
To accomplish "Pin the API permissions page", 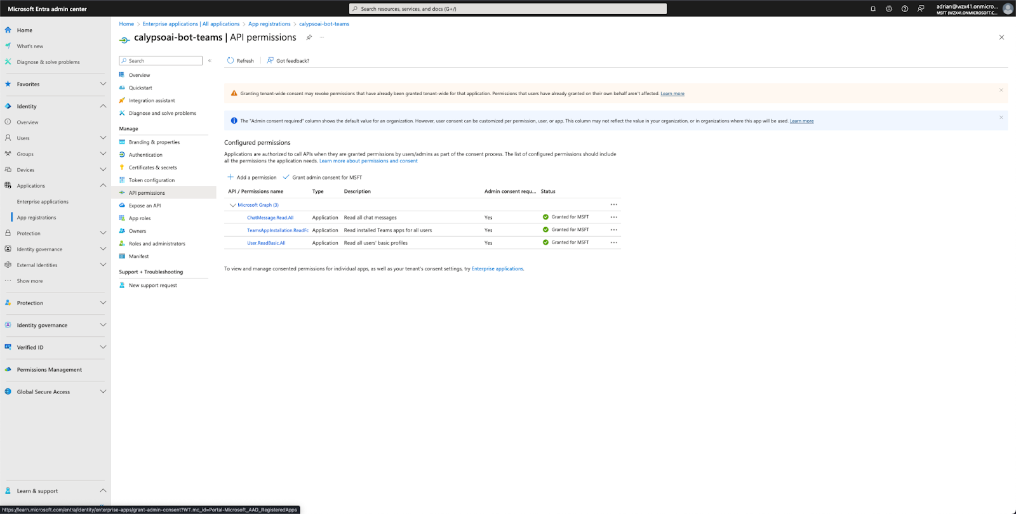I will pyautogui.click(x=309, y=37).
